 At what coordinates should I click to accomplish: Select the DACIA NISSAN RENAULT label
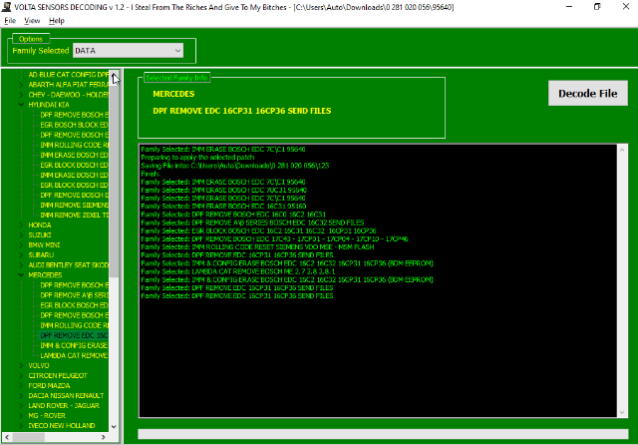click(66, 396)
